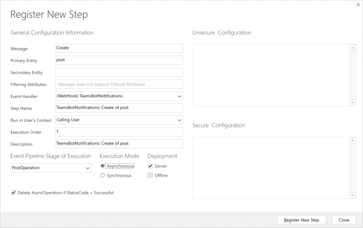This screenshot has height=228, width=363.
Task: Focus the Message field containing Create
Action: coord(119,48)
